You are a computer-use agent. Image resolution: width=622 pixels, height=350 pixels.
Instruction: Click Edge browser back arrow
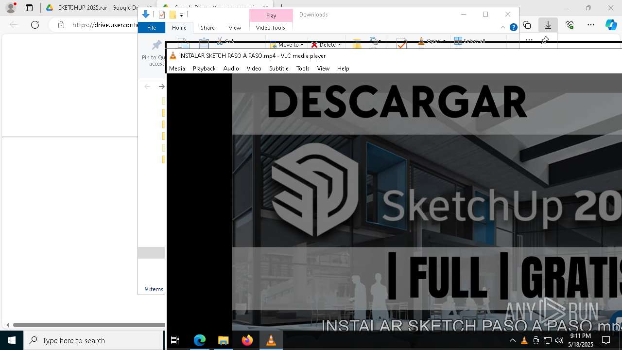[14, 25]
